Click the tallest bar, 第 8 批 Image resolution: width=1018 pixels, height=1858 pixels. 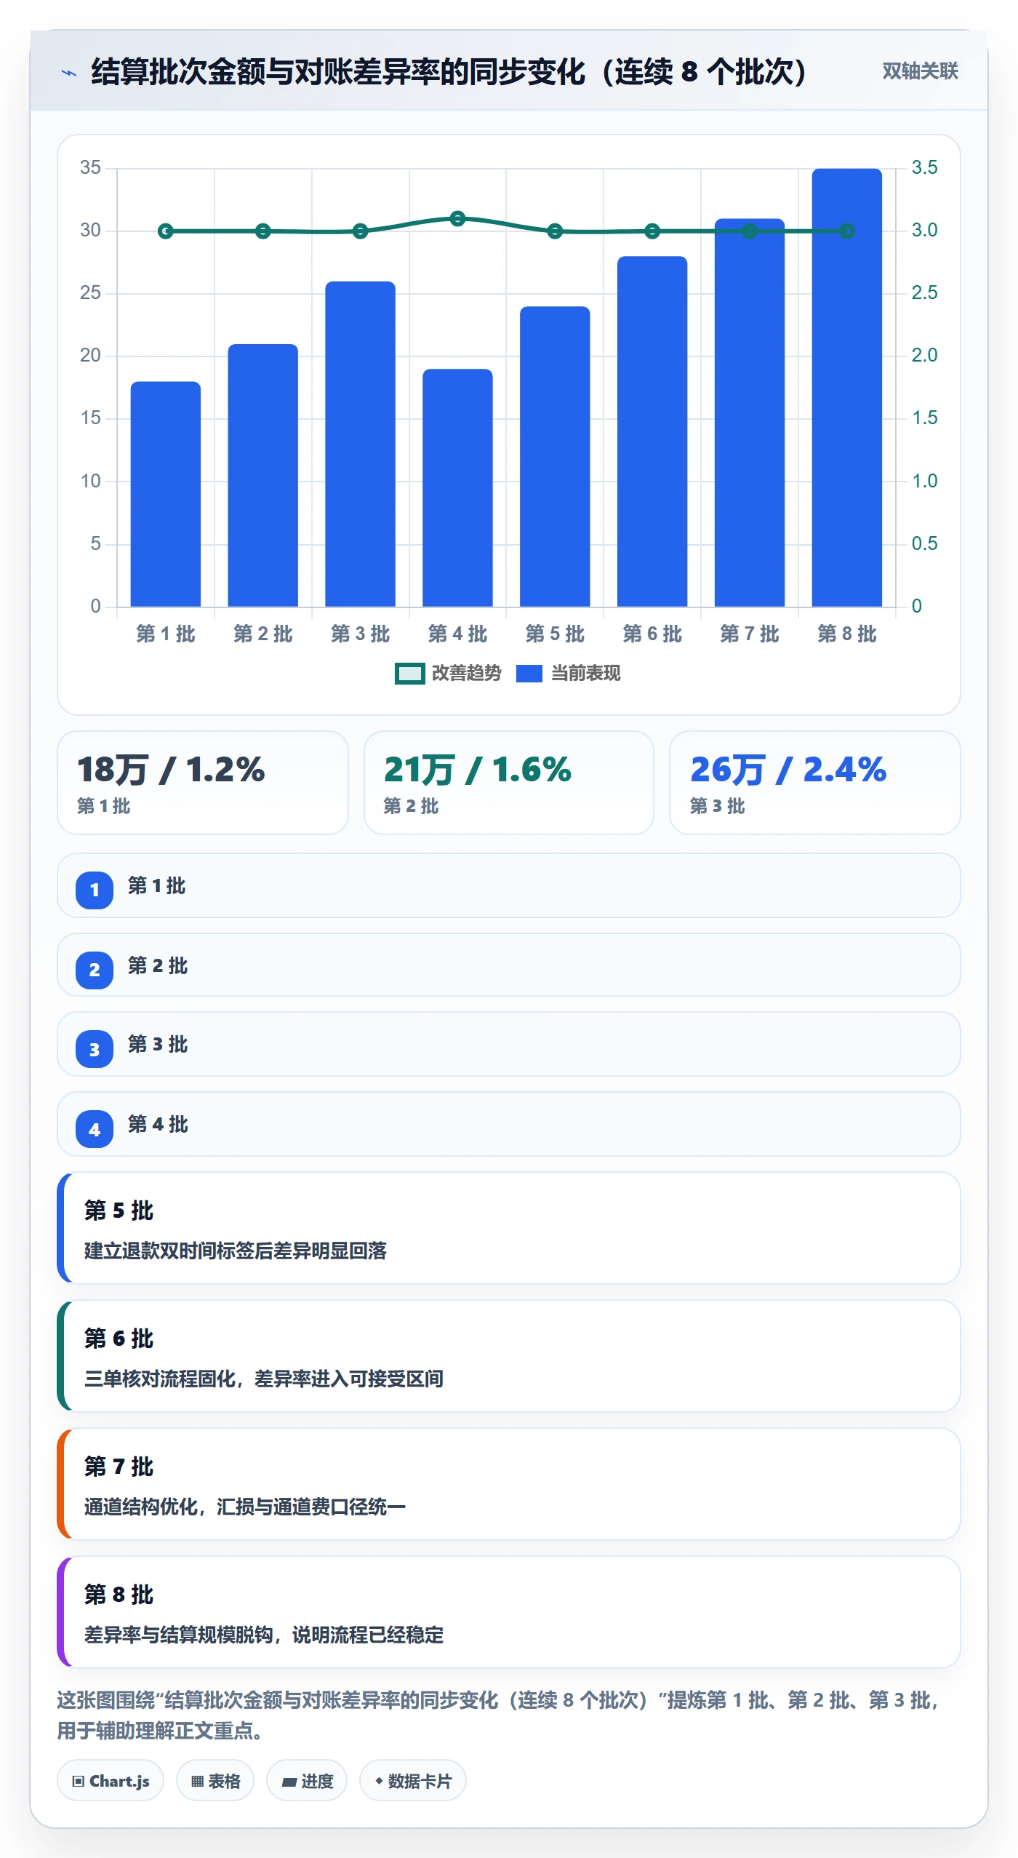[847, 388]
